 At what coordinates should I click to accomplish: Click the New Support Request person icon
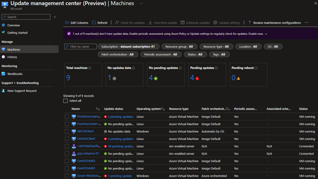pyautogui.click(x=3, y=91)
